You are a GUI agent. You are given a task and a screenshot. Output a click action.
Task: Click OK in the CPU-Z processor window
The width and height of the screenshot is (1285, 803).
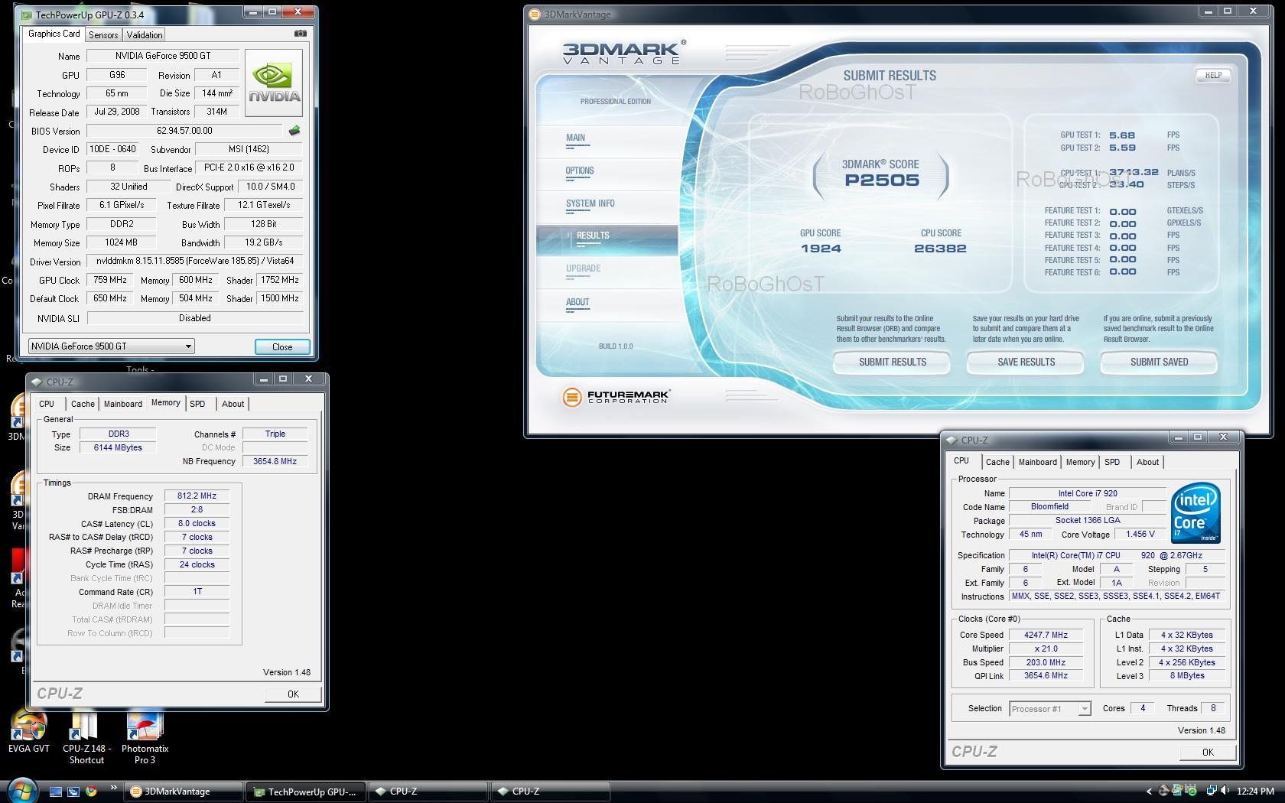click(1208, 752)
